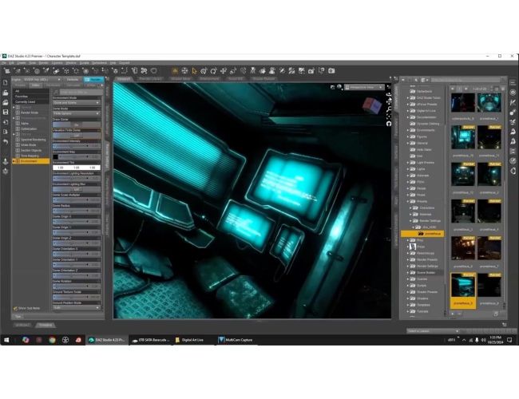The width and height of the screenshot is (519, 399).
Task: Select the Scene Builder folder
Action: click(x=426, y=273)
